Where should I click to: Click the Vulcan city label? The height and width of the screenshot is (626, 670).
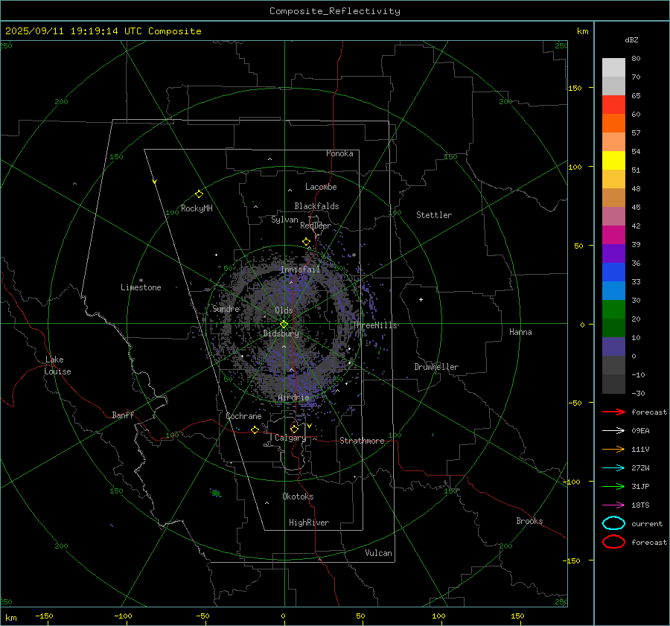378,553
